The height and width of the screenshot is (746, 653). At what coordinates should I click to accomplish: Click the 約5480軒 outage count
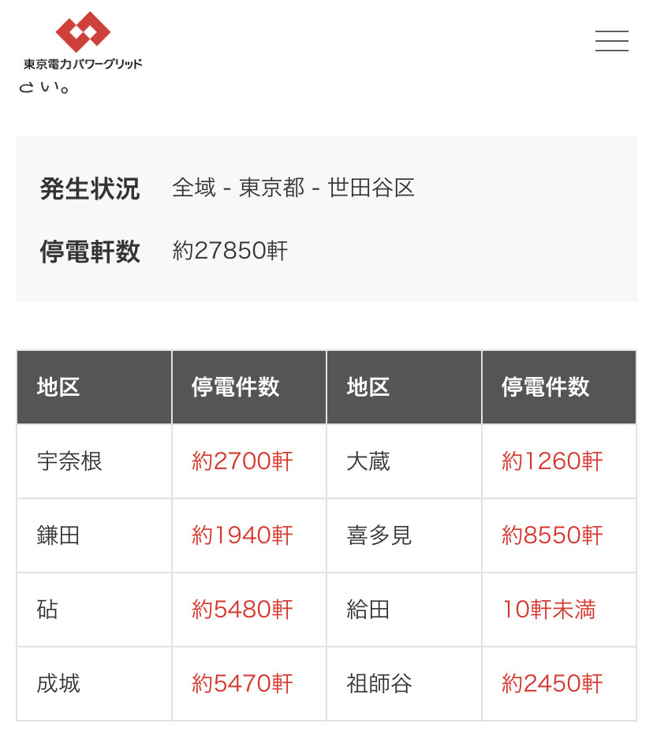(x=242, y=610)
